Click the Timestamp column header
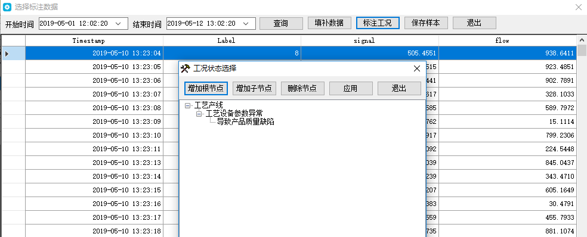The image size is (587, 237). pos(94,40)
